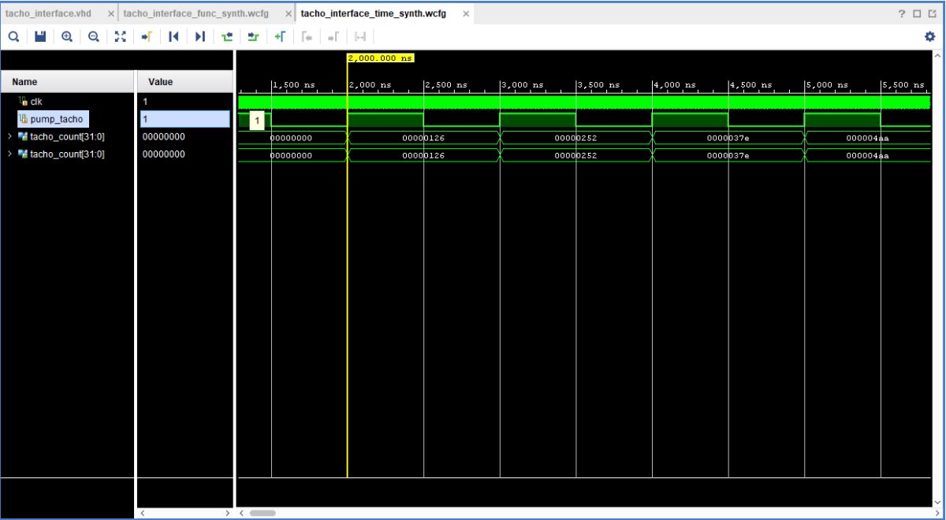Viewport: 946px width, 520px height.
Task: Go to last time icon
Action: tap(199, 36)
